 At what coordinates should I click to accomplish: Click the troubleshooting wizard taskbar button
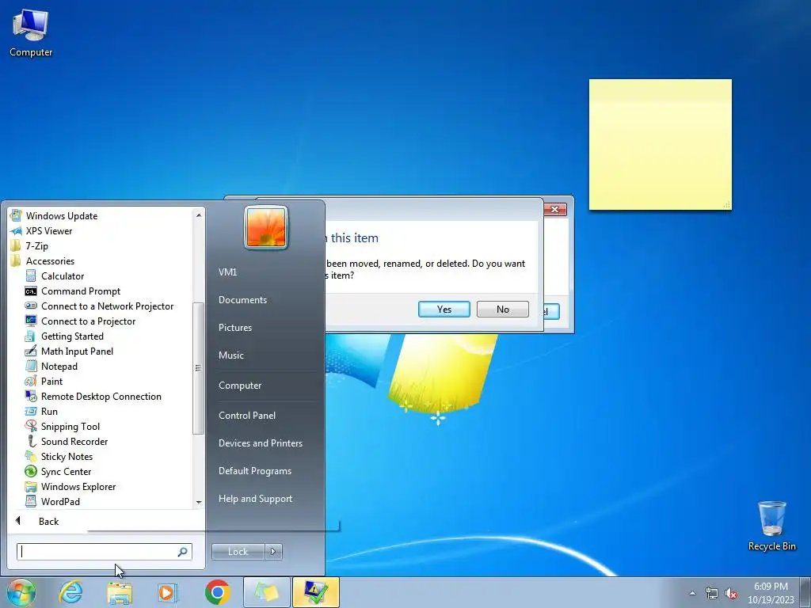coord(316,592)
